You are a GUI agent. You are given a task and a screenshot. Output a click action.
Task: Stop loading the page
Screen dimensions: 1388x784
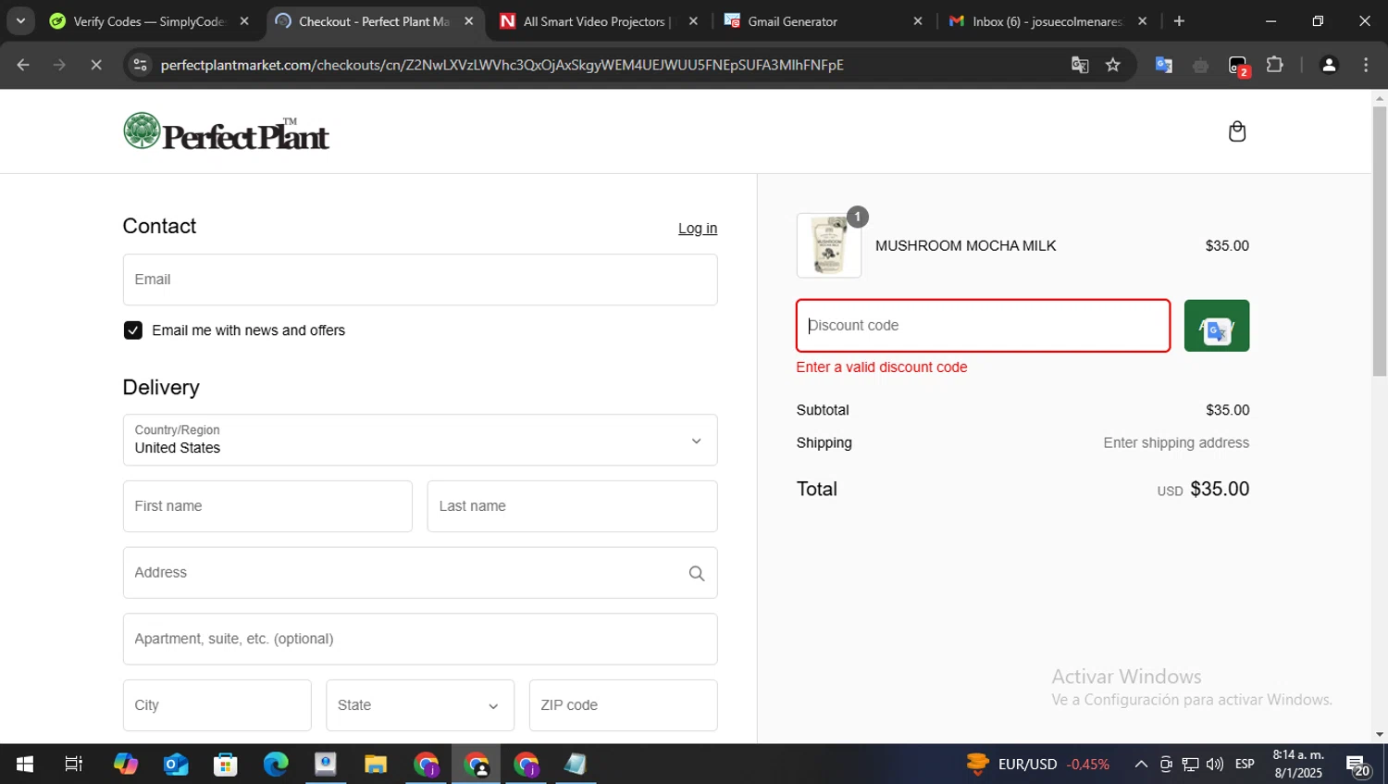tap(96, 65)
